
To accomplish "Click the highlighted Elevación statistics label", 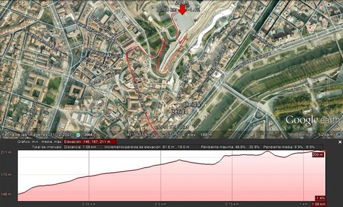I will (x=90, y=142).
